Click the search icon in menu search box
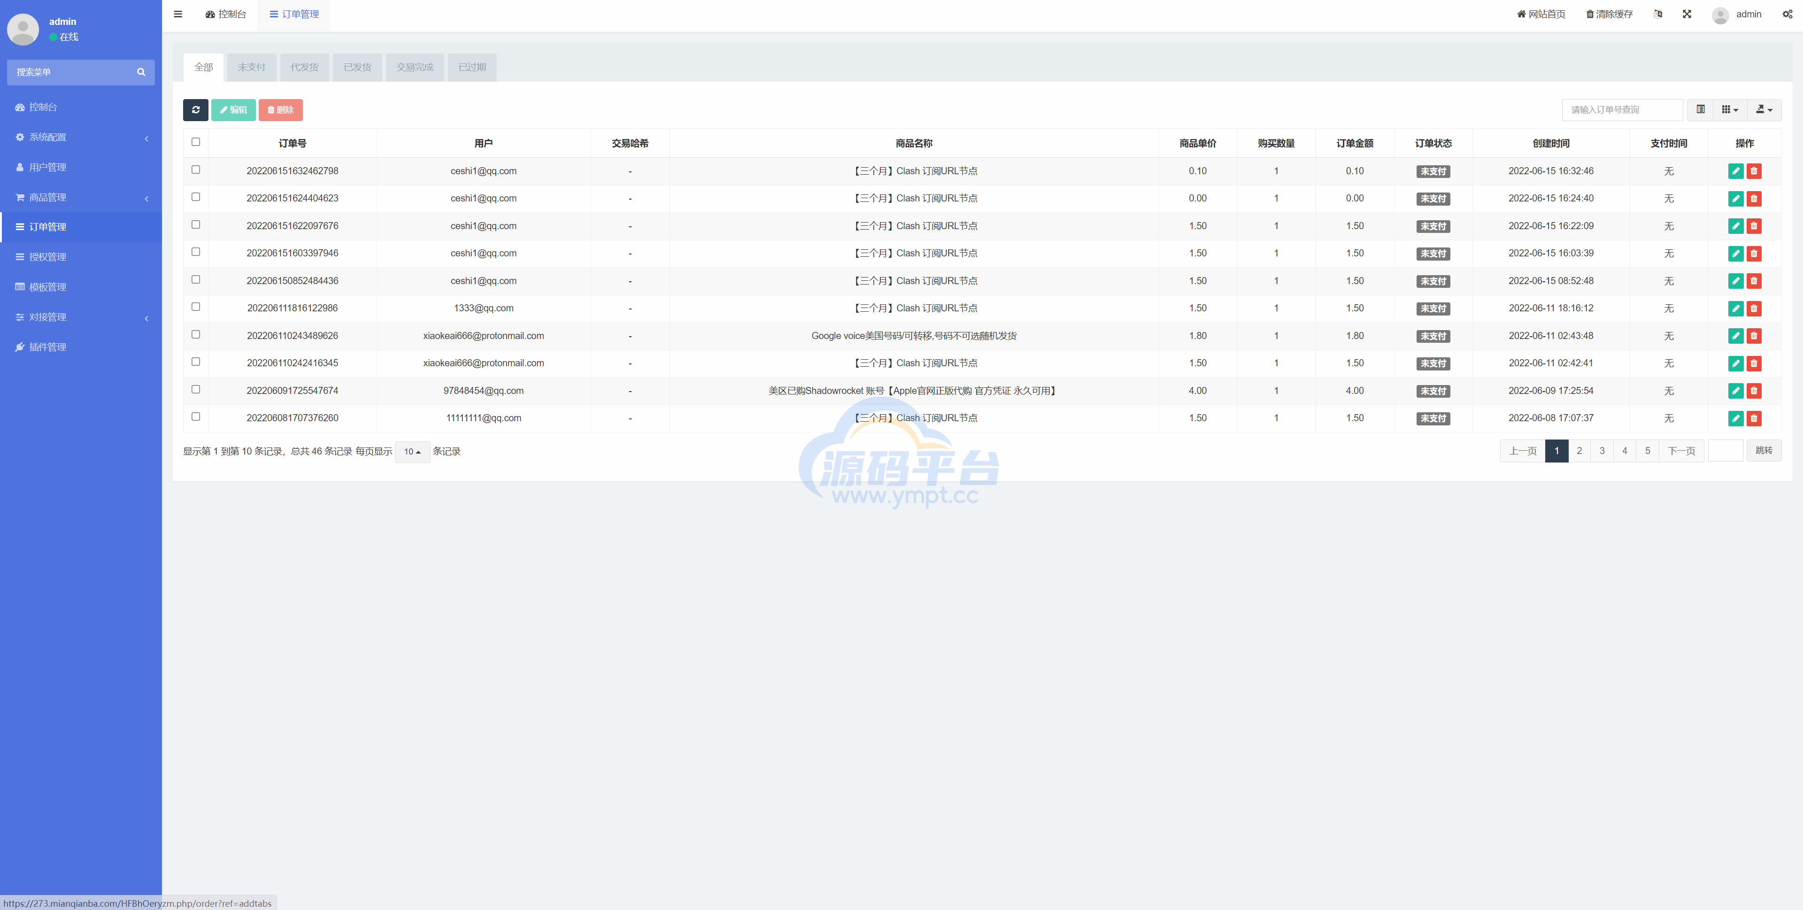 [x=141, y=72]
